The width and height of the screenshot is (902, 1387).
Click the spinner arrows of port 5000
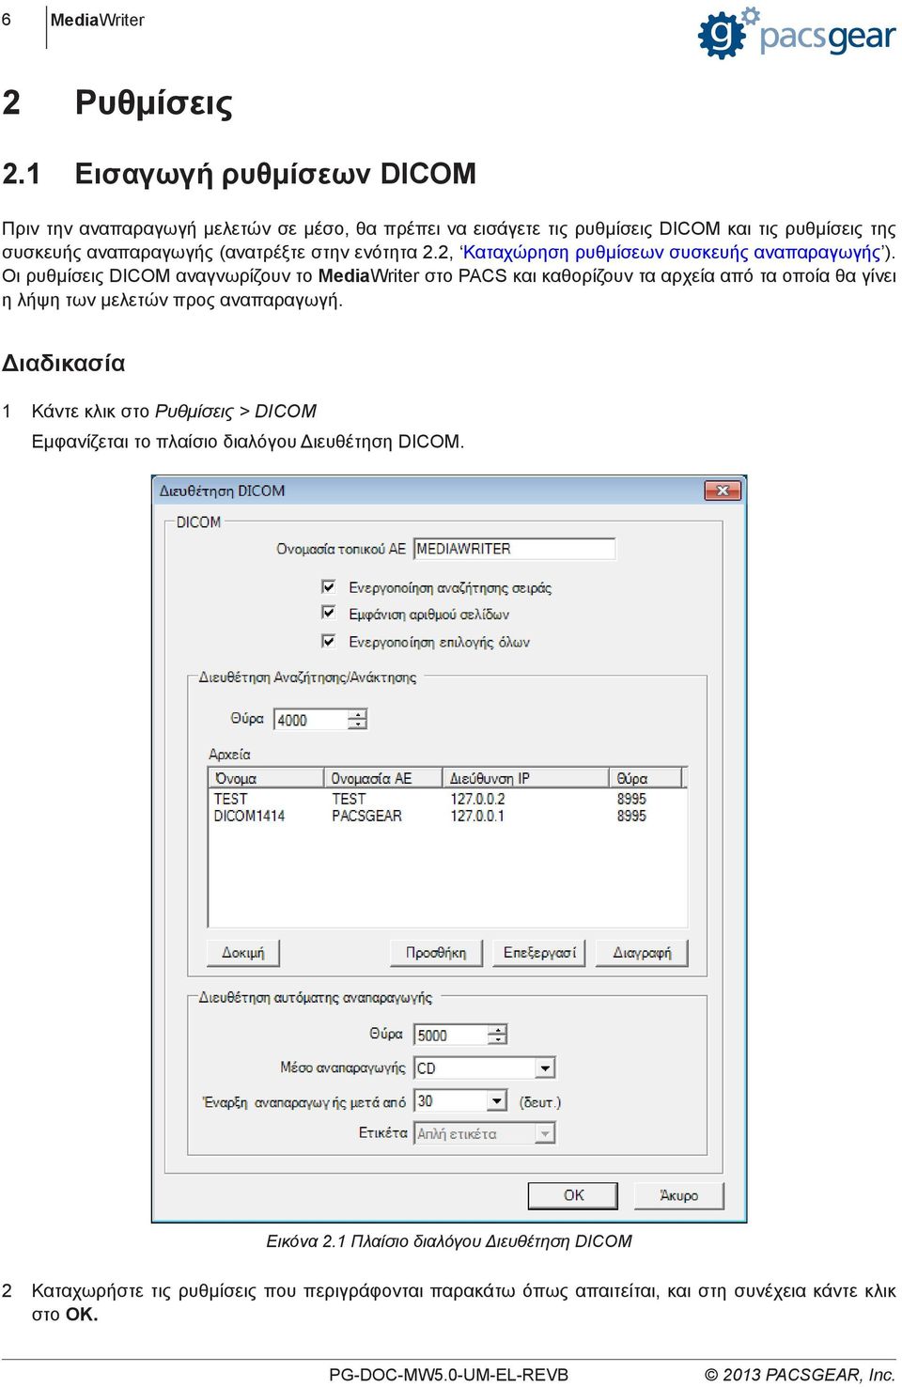point(499,1036)
